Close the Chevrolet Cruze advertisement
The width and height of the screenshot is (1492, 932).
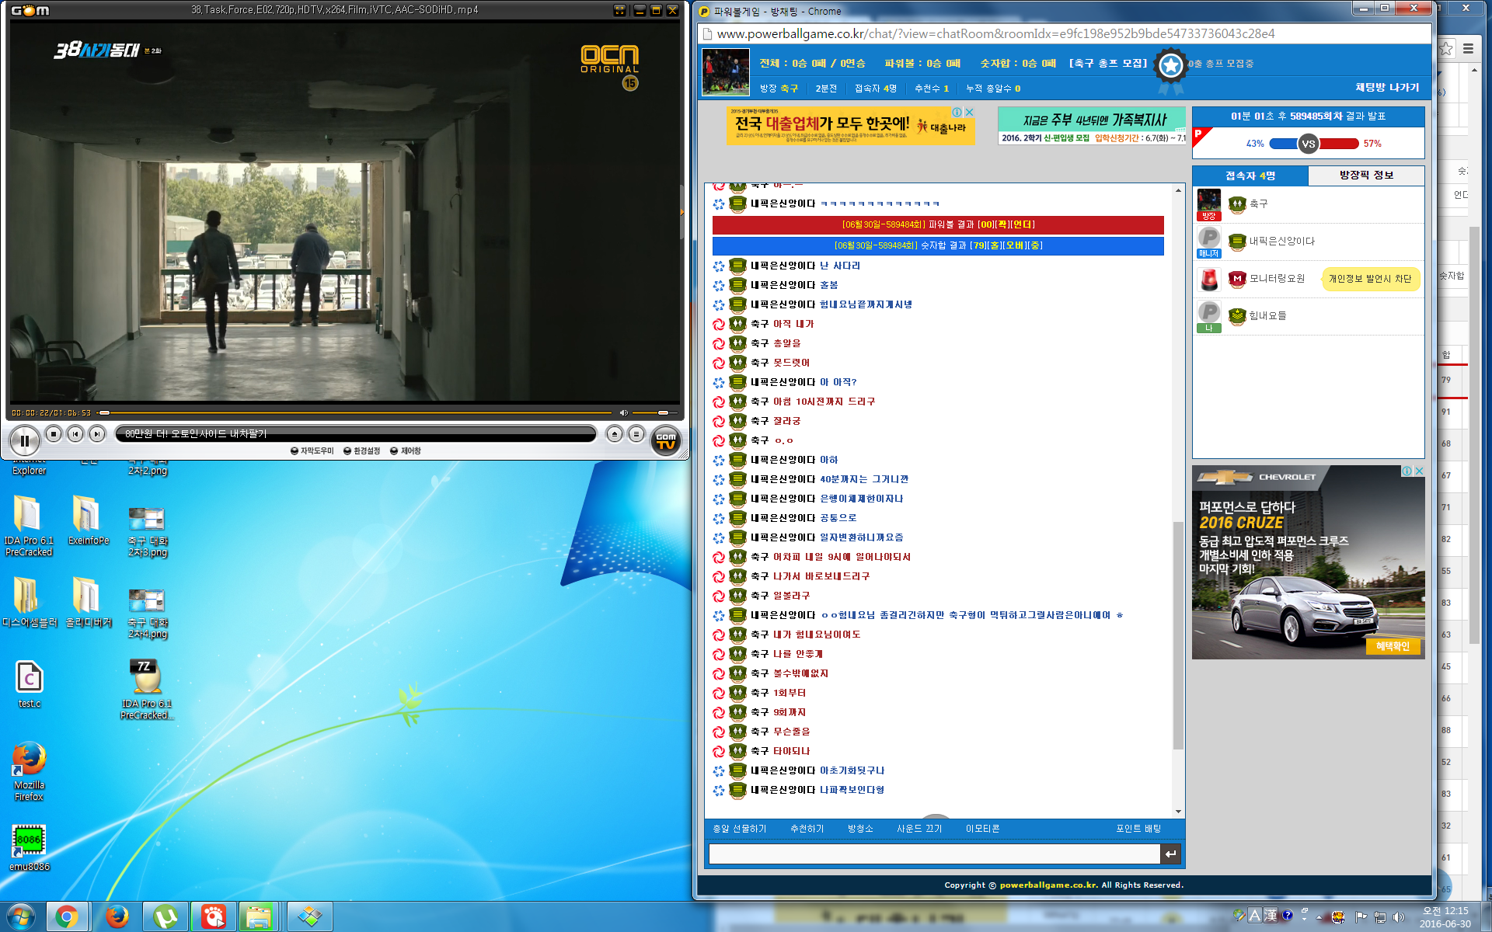point(1419,471)
